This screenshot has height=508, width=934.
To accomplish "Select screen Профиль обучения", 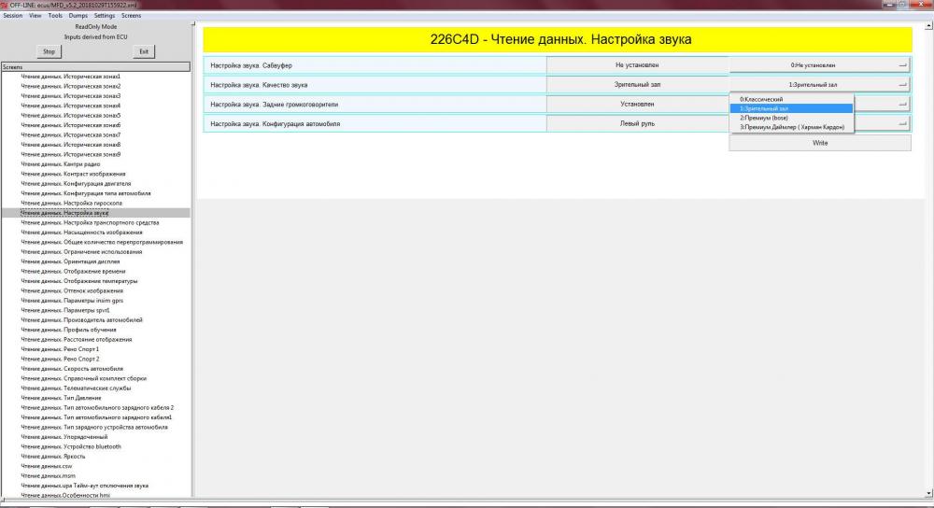I will (x=68, y=330).
